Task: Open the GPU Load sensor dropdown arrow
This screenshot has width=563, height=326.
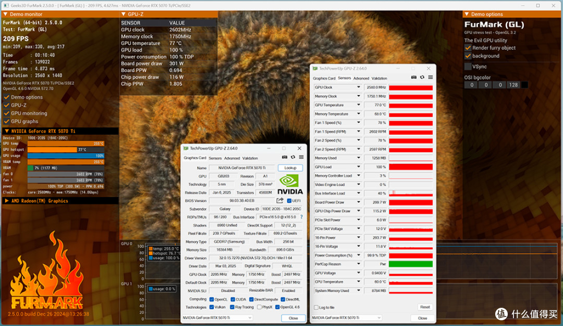Action: [358, 166]
